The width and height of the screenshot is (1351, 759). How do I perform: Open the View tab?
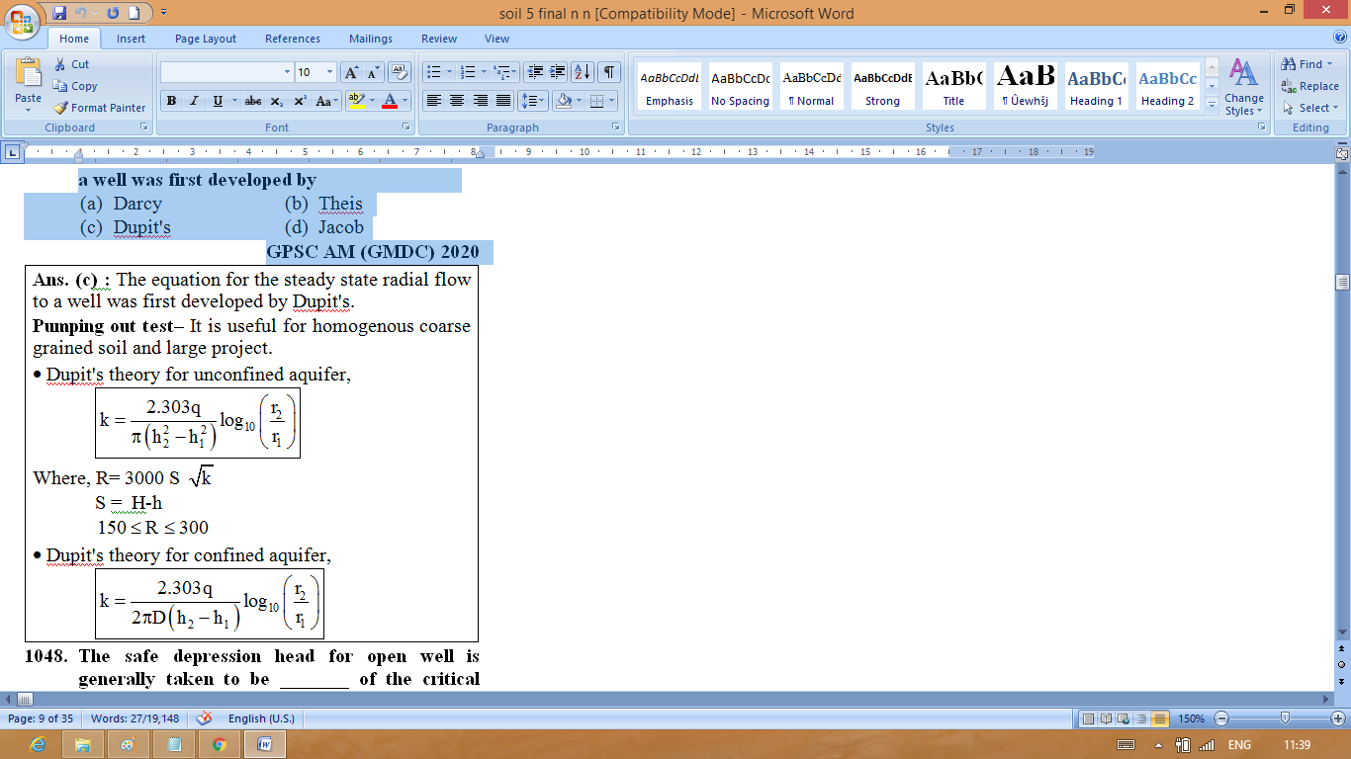click(496, 39)
